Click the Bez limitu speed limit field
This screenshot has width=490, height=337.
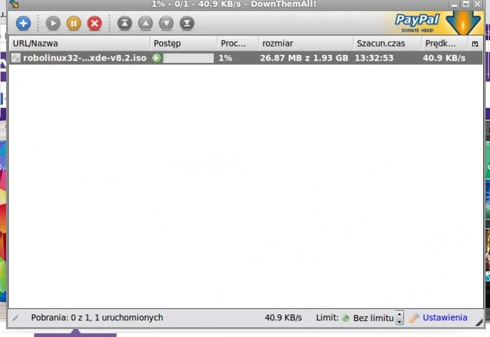pos(373,318)
